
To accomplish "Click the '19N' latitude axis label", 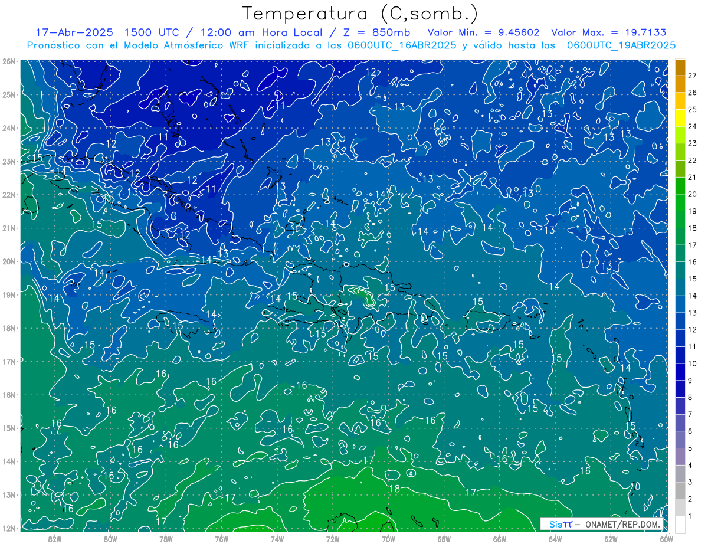I will [9, 294].
